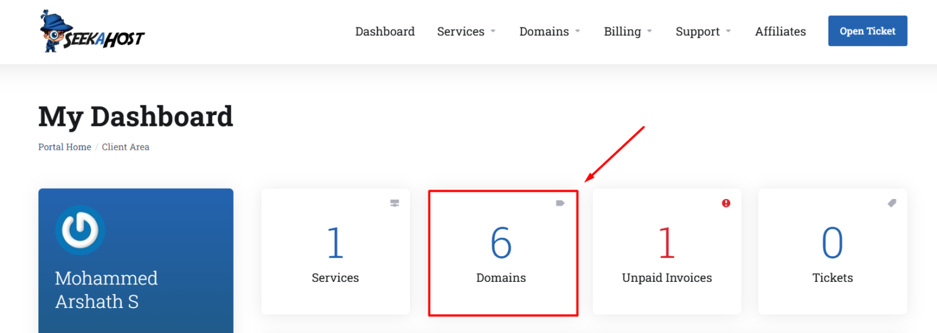Click the red number 1 for invoices
This screenshot has width=937, height=333.
tap(667, 243)
